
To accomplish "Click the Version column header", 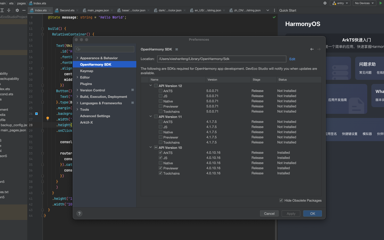I will point(228,80).
